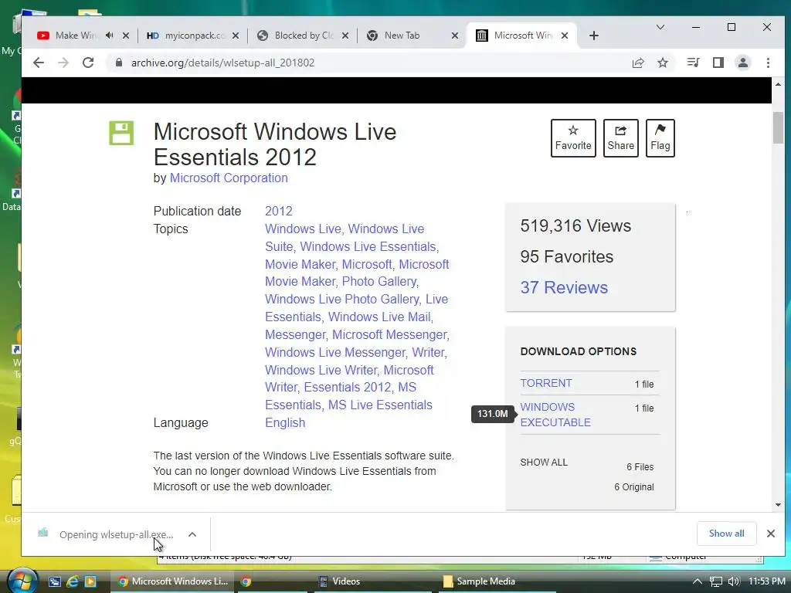Click the volume speaker tray icon

click(x=734, y=581)
